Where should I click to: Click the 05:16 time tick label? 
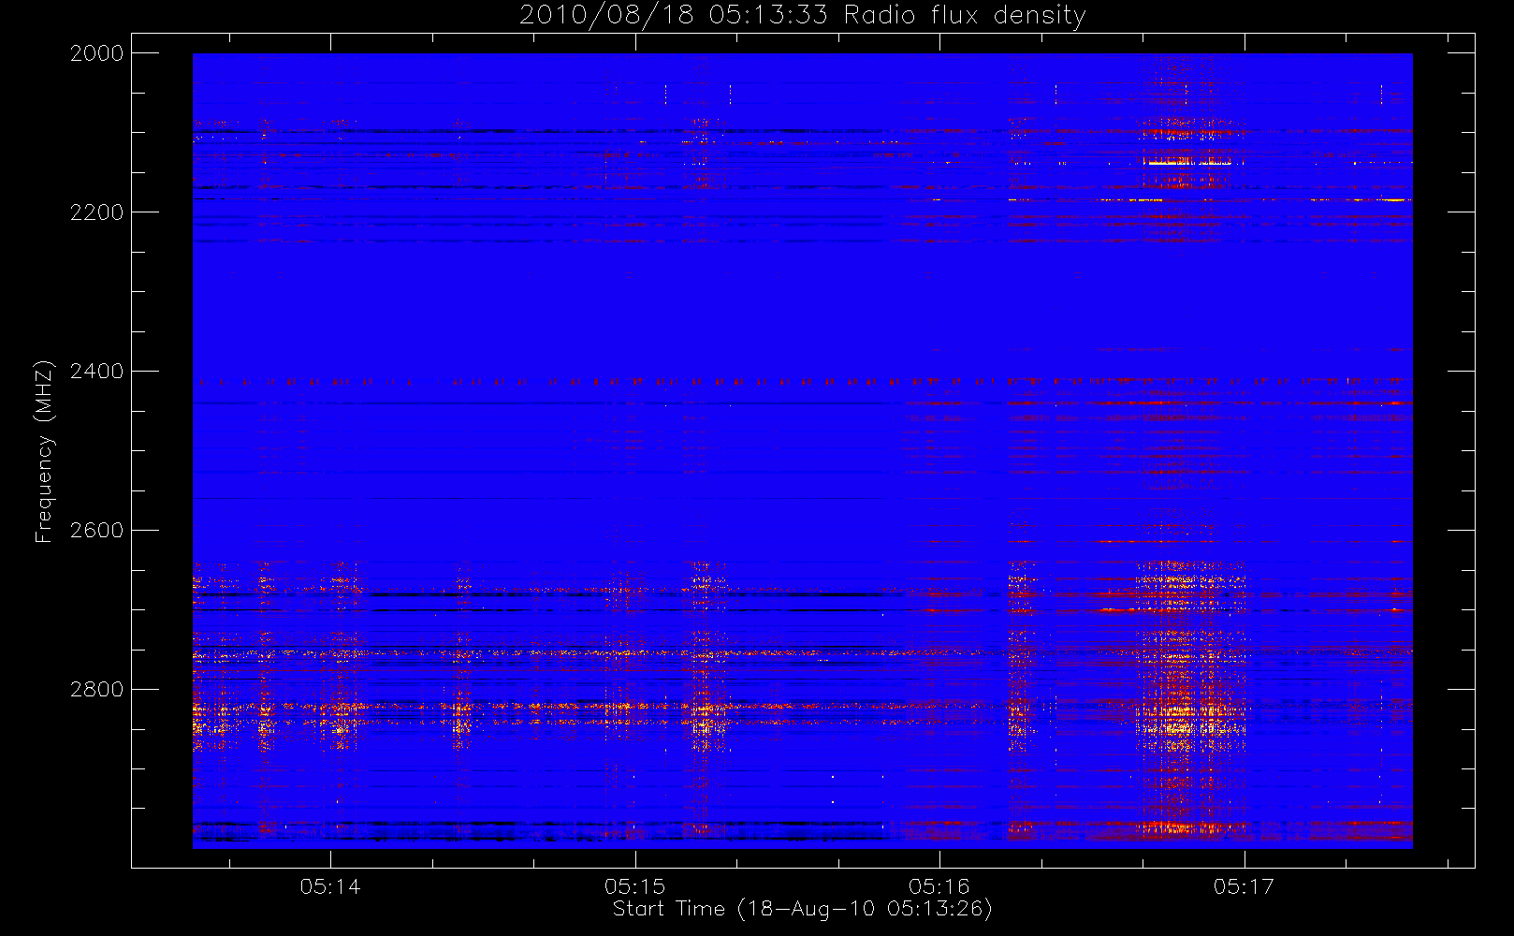[x=939, y=886]
